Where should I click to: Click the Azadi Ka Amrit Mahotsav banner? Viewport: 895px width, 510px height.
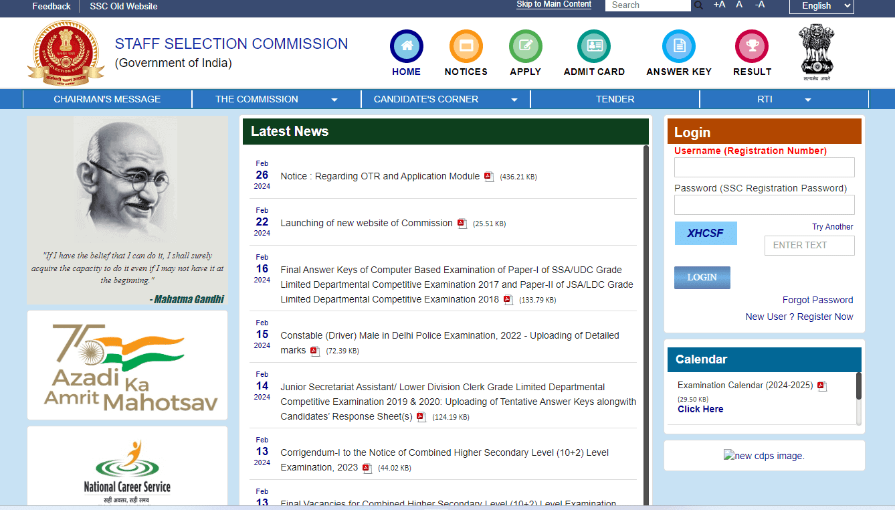(127, 365)
